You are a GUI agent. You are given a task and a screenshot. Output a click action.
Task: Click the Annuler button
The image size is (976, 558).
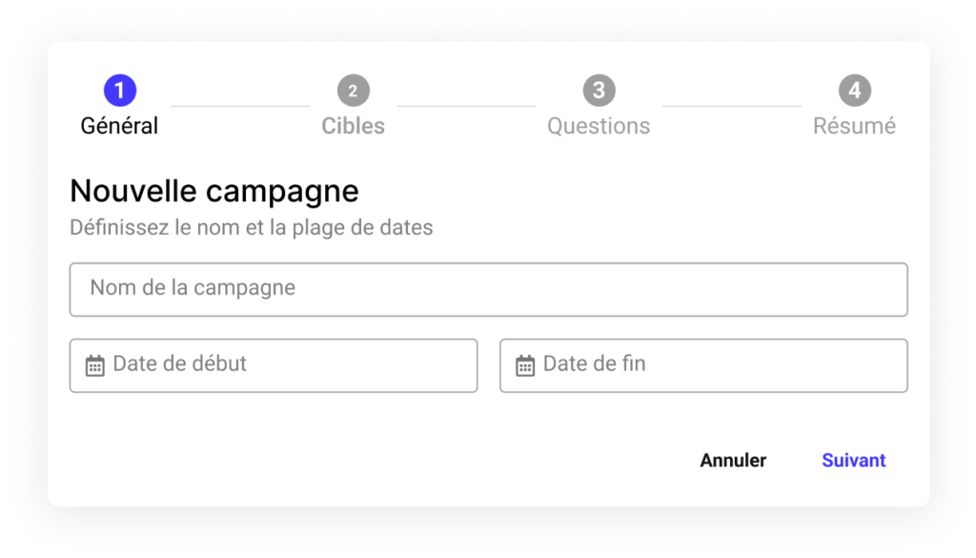[733, 460]
